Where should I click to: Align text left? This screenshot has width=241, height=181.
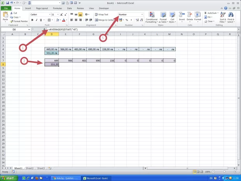tap(72, 20)
